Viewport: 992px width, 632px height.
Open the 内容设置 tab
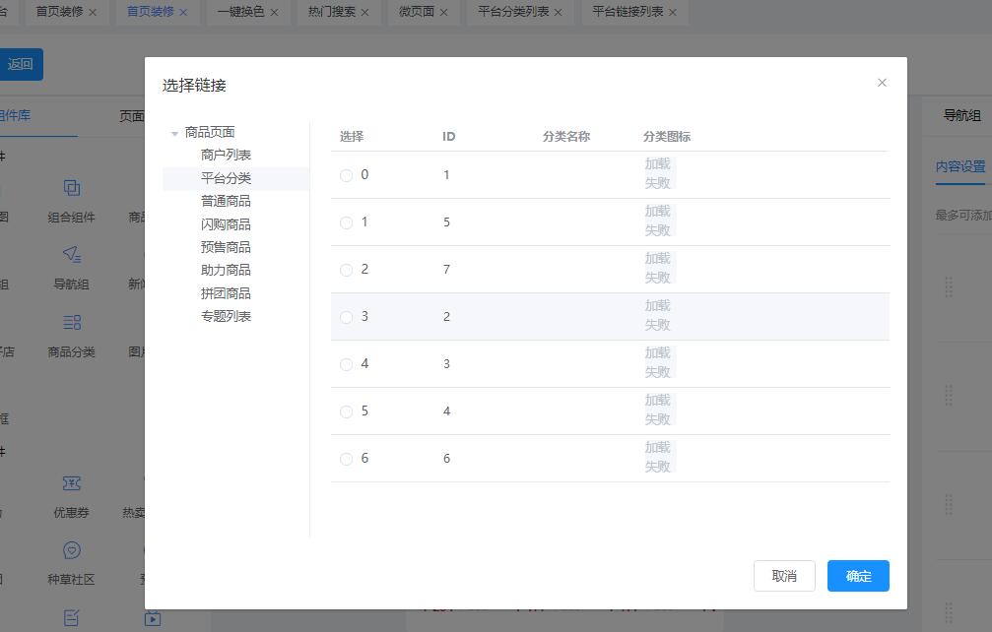coord(960,166)
